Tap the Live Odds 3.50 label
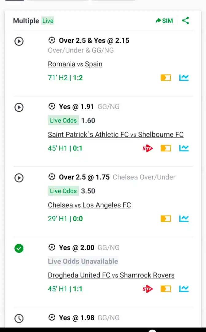 [x=72, y=191]
